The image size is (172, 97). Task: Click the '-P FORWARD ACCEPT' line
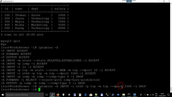pyautogui.click(x=16, y=54)
